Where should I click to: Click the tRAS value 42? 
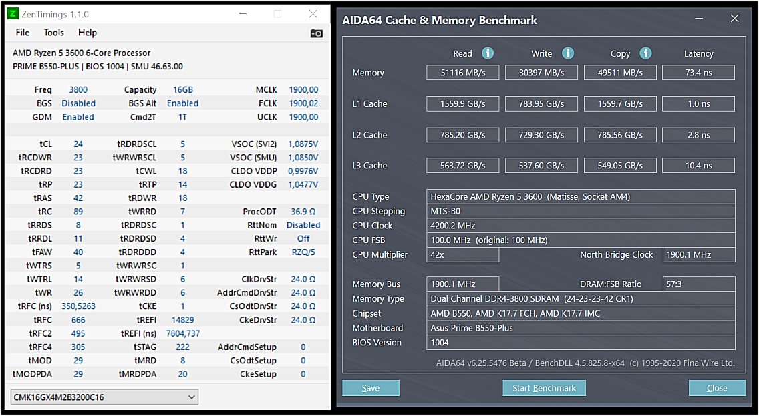click(x=78, y=198)
